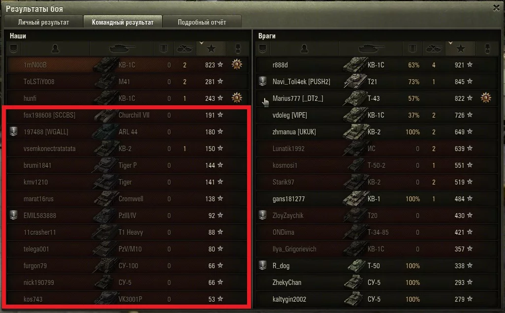Screen dimensions: 505x313
Task: Switch to Подробный отчёт tab
Action: point(202,22)
